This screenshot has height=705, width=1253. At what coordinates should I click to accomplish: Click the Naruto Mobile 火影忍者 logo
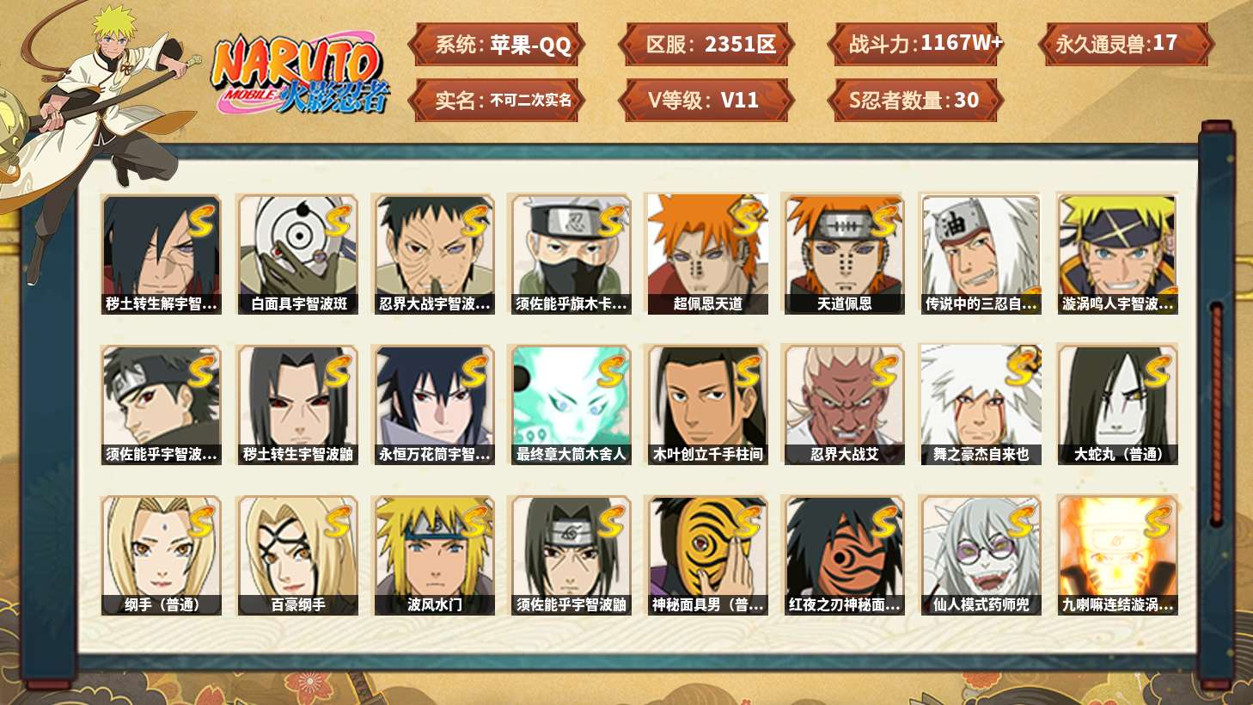pos(300,75)
